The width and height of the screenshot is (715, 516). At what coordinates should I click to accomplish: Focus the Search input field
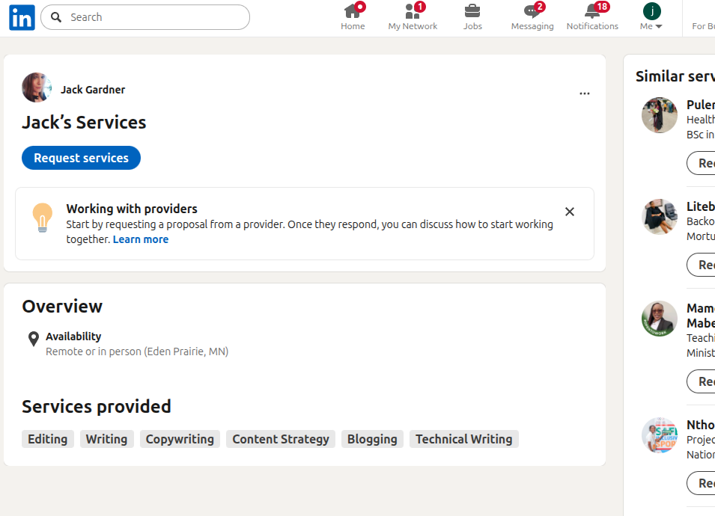[x=145, y=17]
